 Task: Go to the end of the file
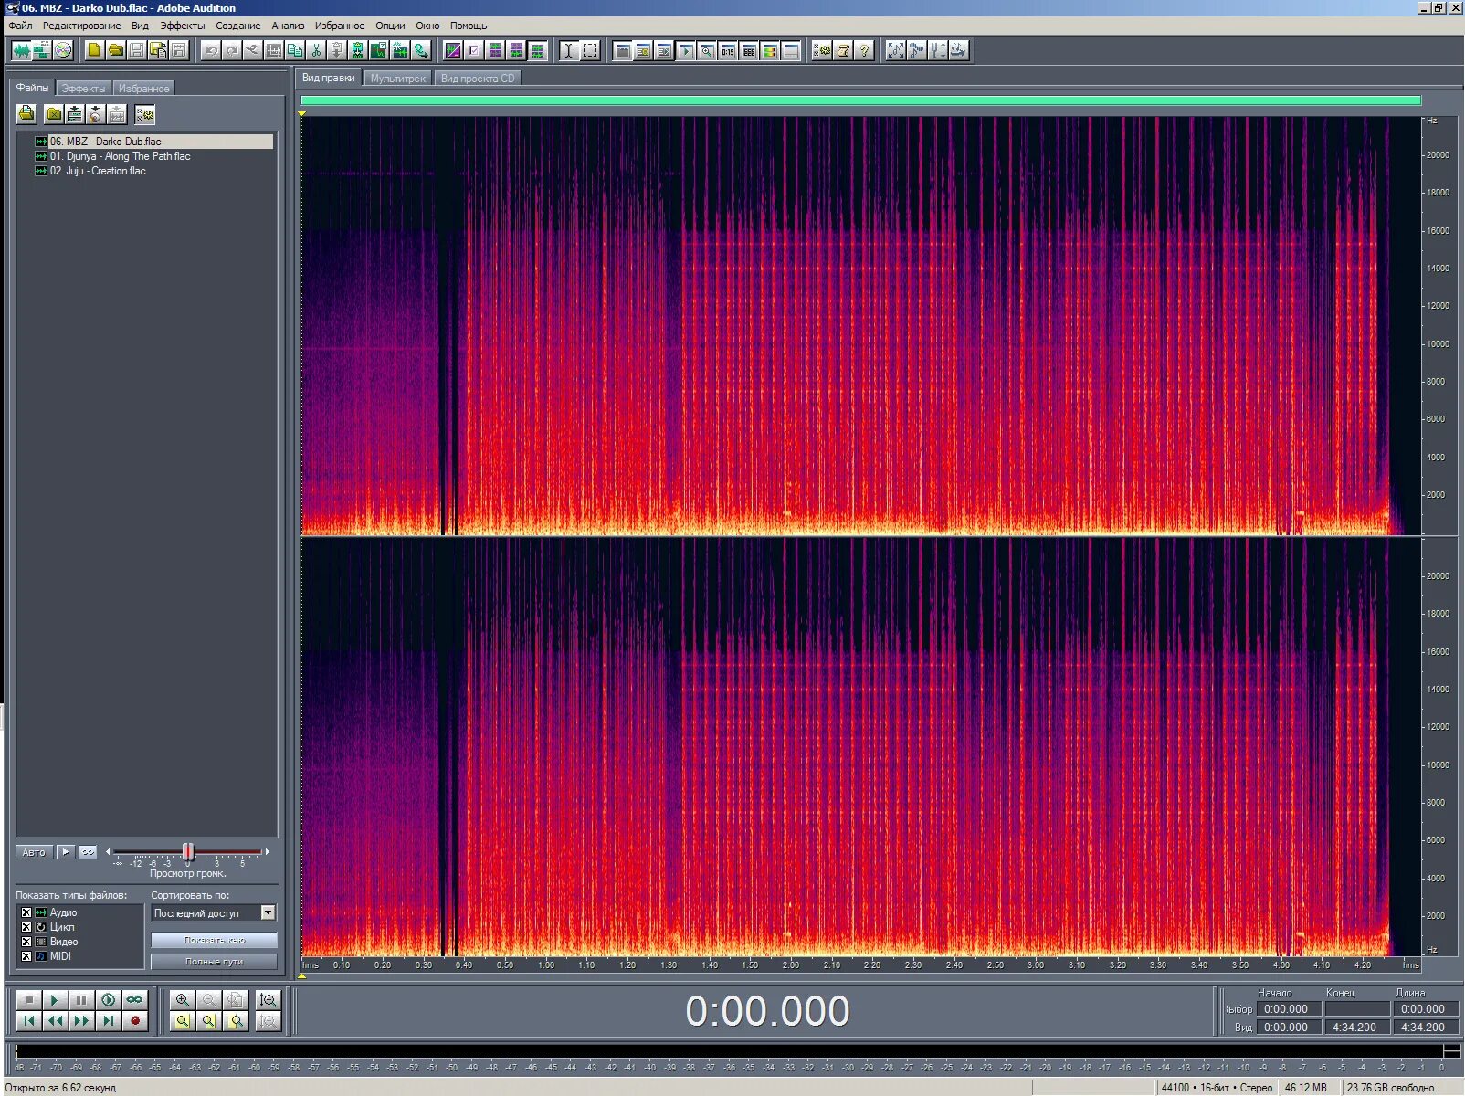pyautogui.click(x=108, y=1021)
